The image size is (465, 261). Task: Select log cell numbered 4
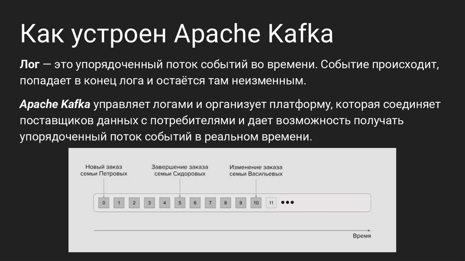coord(164,203)
